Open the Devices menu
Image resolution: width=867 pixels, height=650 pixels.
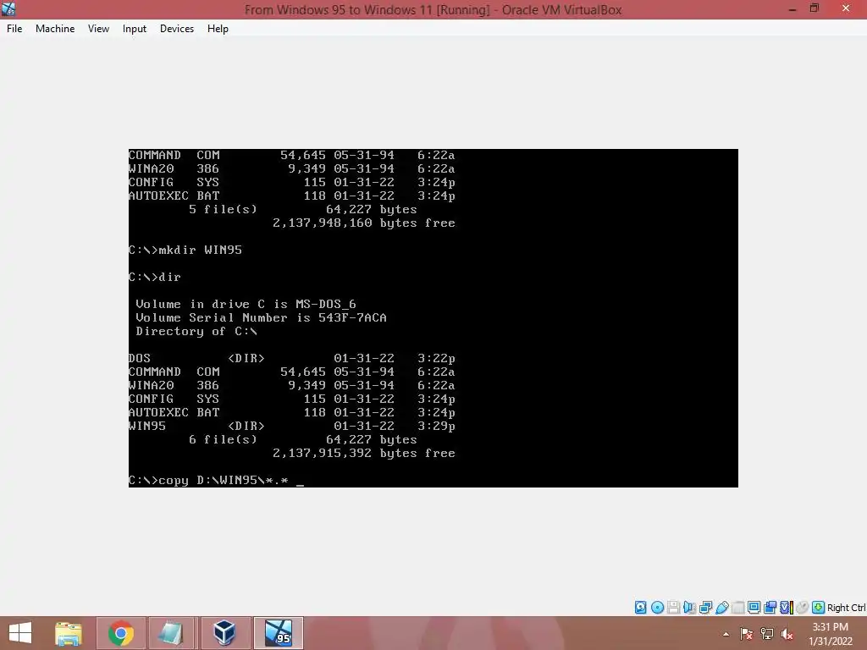pyautogui.click(x=177, y=29)
